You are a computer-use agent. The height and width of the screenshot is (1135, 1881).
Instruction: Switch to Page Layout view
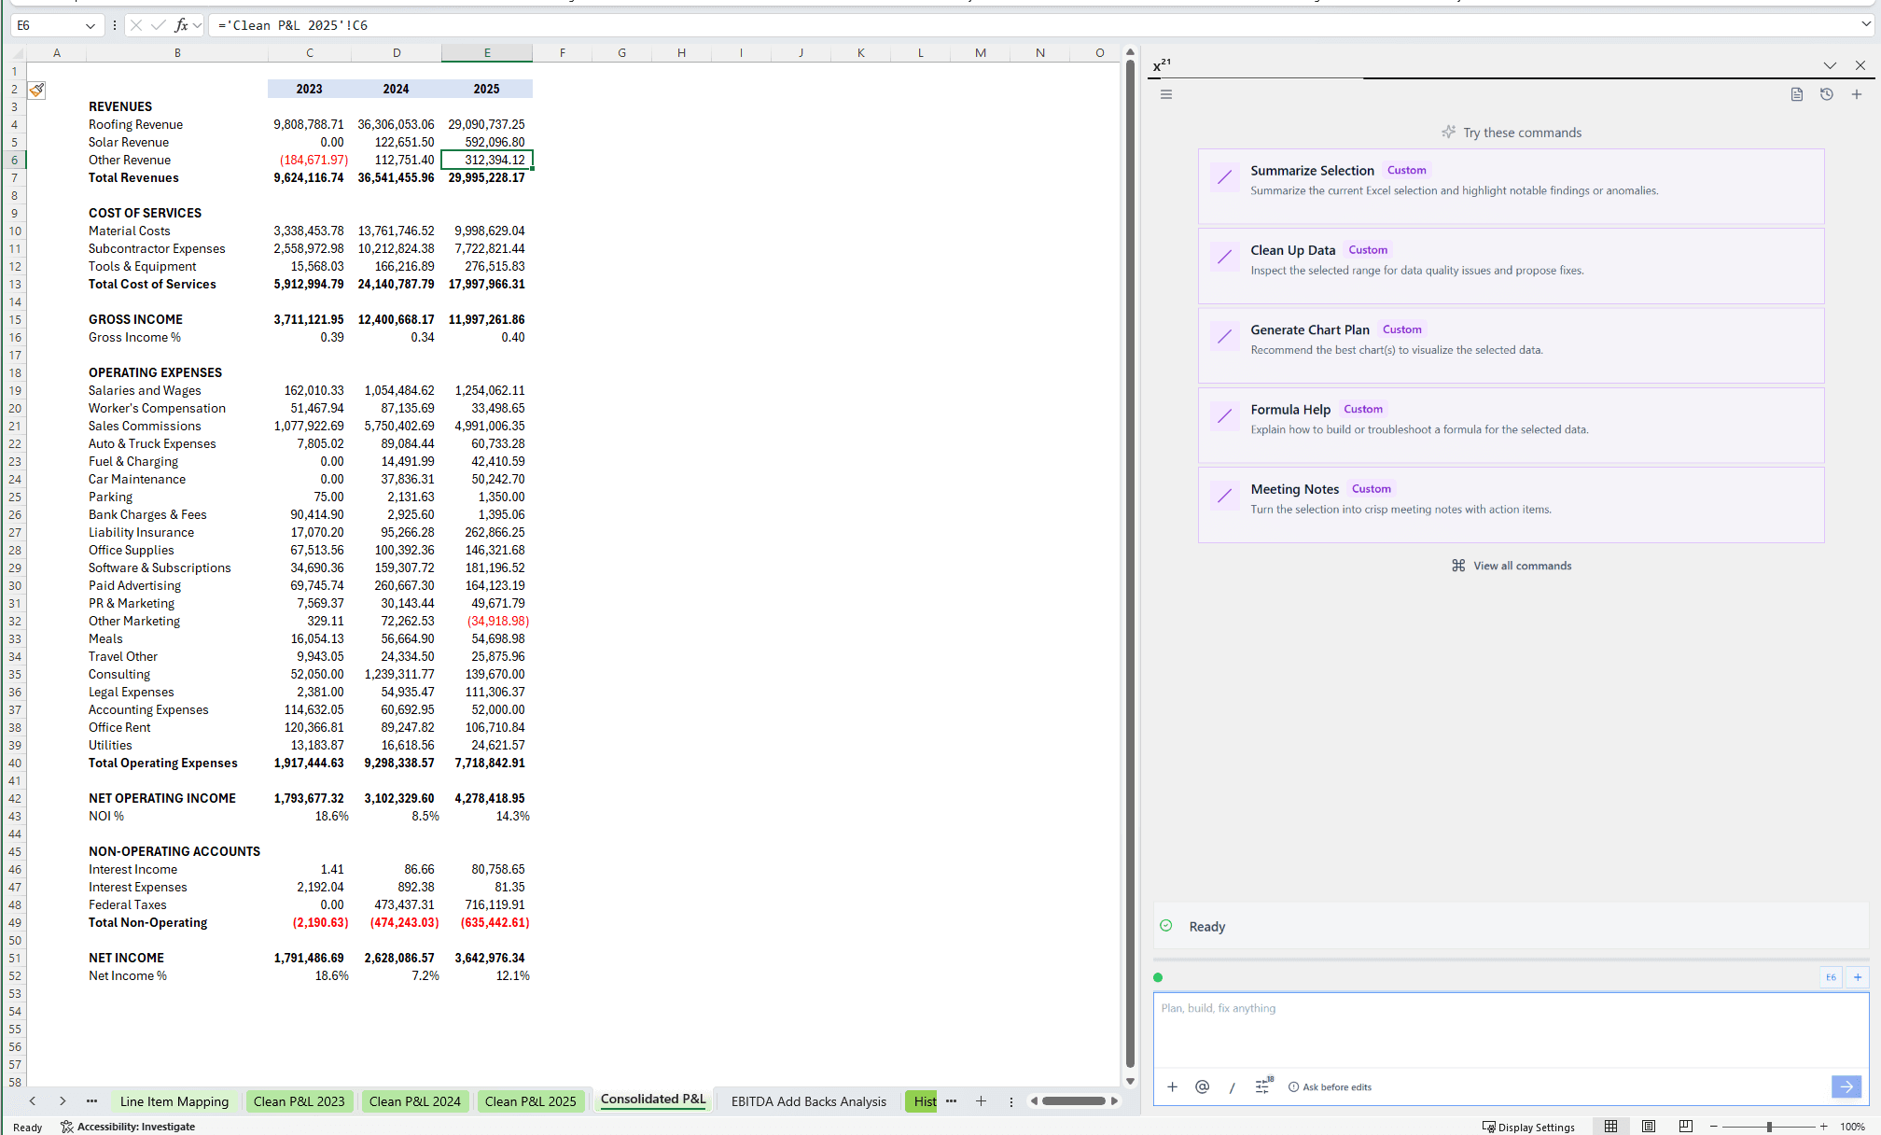1648,1127
